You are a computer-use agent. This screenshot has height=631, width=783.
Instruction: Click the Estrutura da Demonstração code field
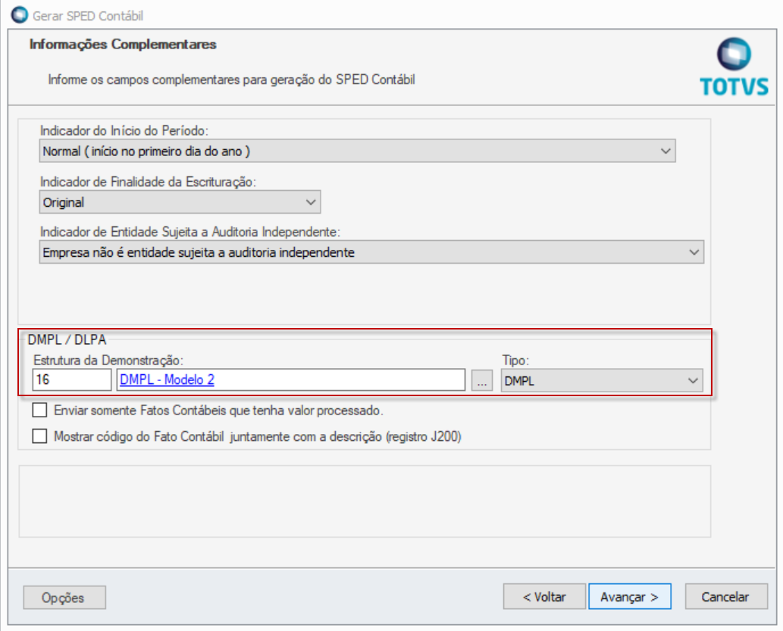coord(72,380)
